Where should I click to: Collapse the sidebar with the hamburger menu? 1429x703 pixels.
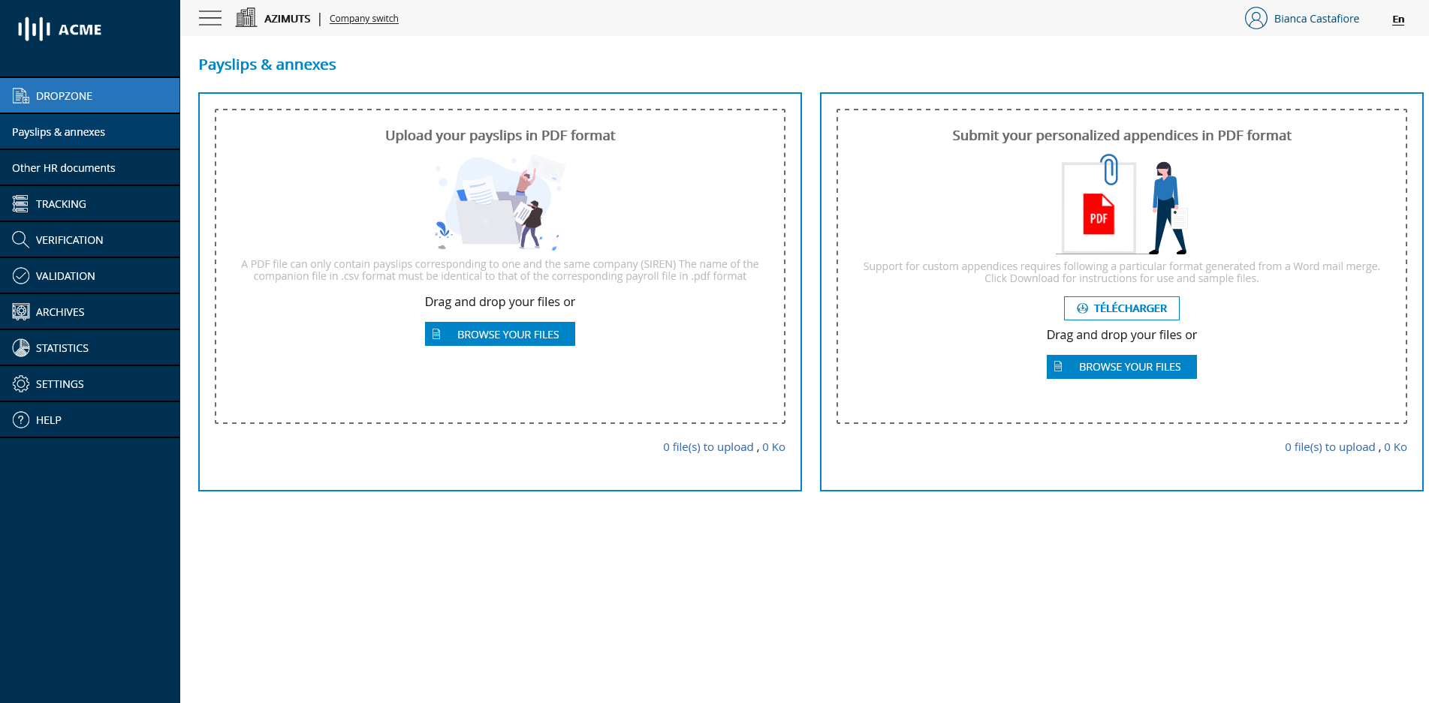click(210, 18)
